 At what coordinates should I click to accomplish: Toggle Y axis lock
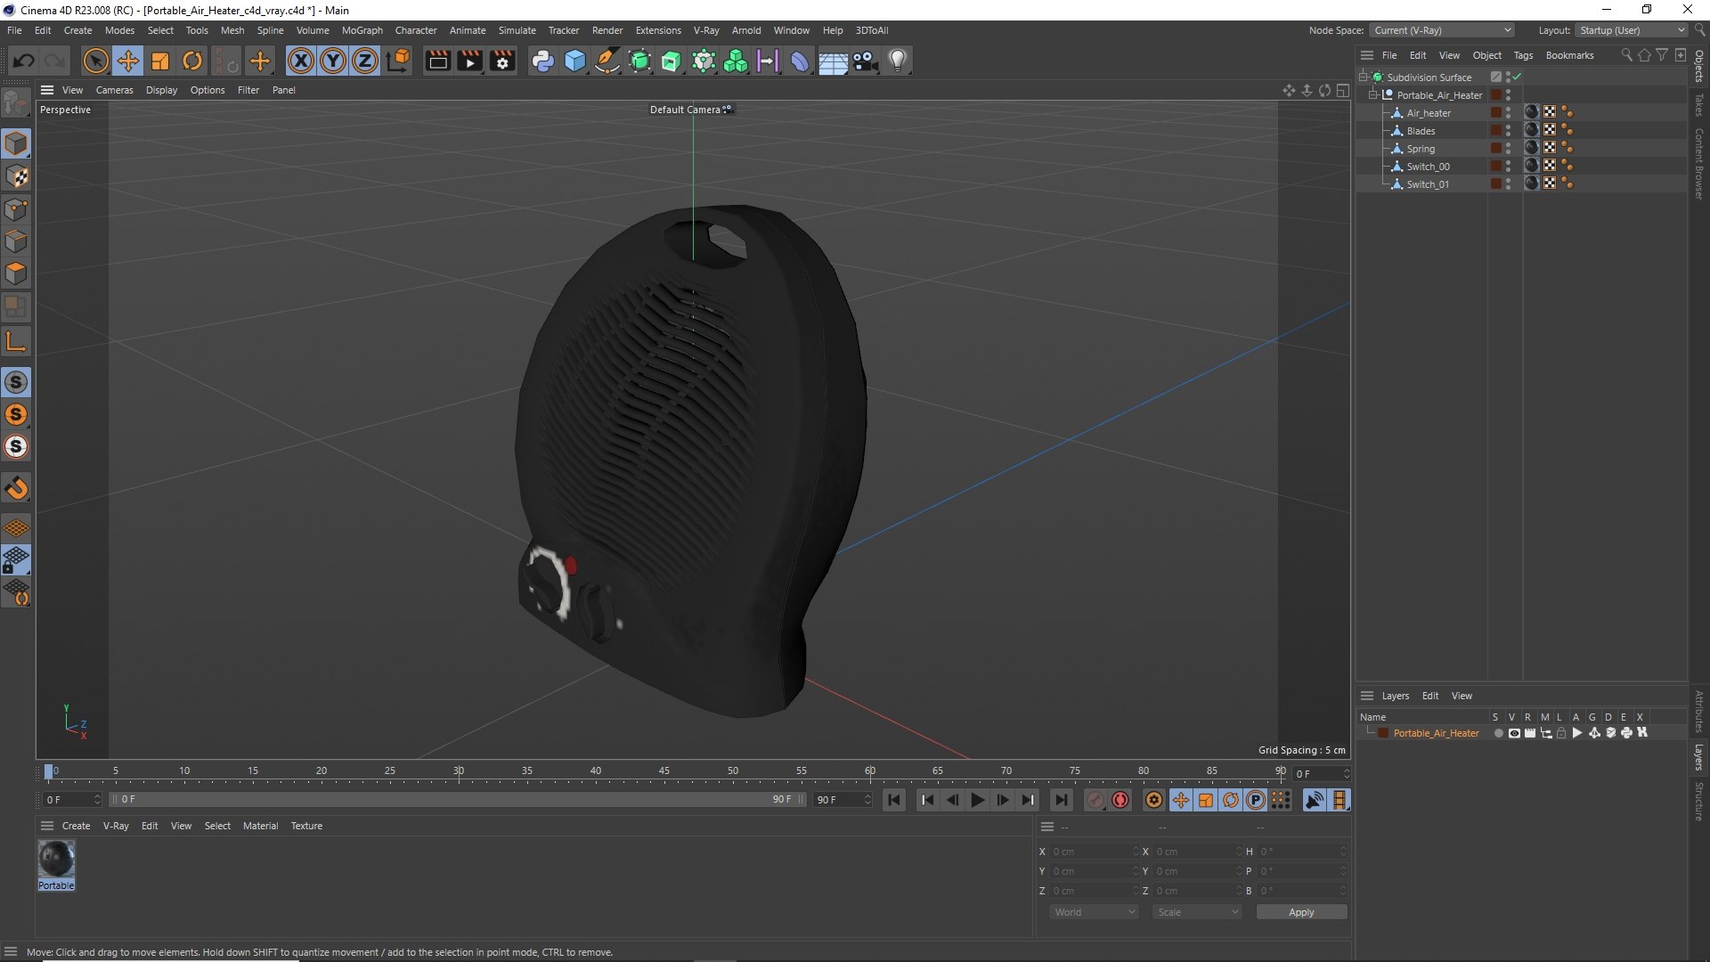333,61
